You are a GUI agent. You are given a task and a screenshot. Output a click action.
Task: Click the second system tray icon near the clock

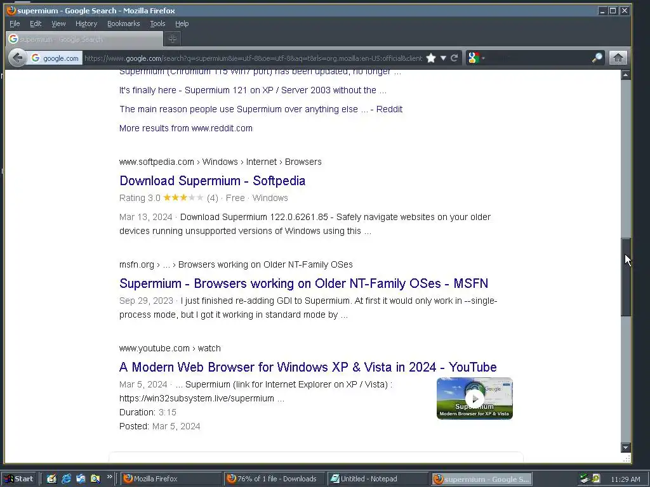[x=596, y=478]
